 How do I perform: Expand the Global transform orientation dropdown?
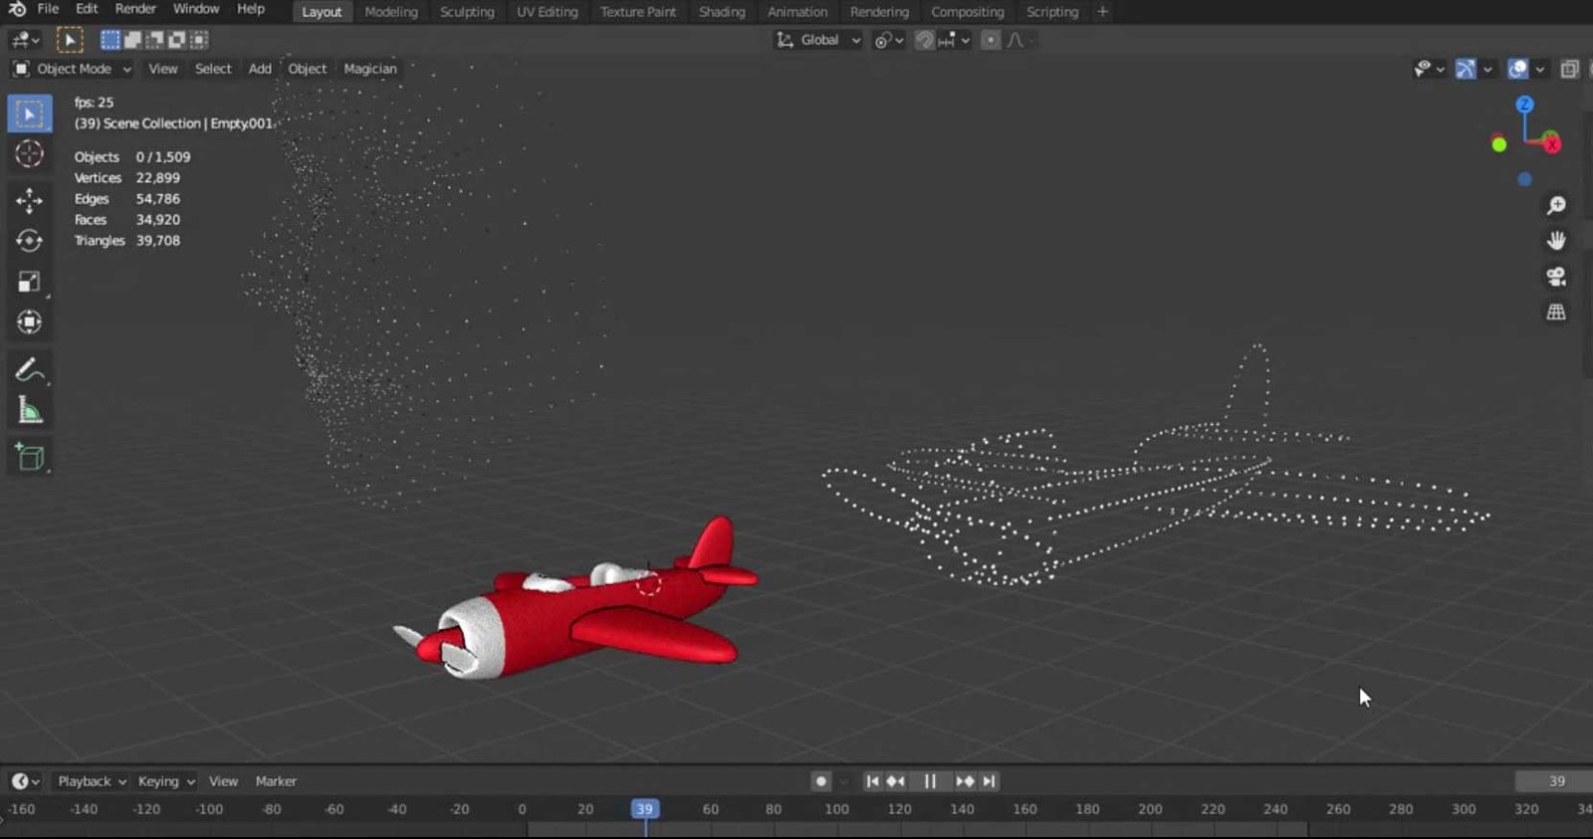click(819, 40)
